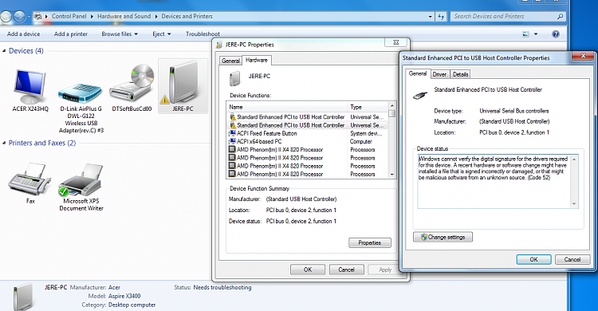This screenshot has width=598, height=311.
Task: Collapse the Printers and Faxes (2) group
Action: tap(4, 143)
